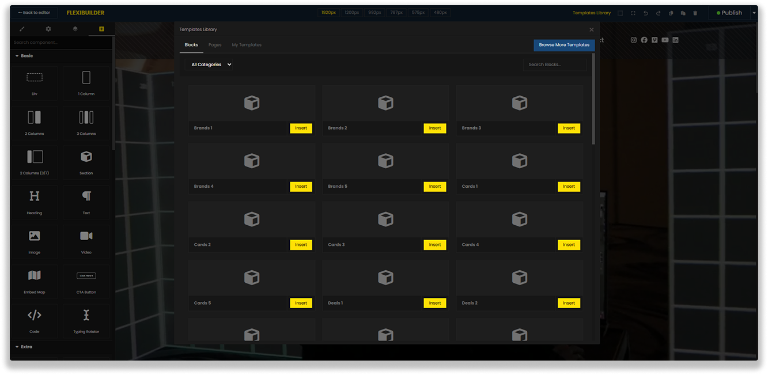
Task: Collapse the Basic components section
Action: (x=26, y=56)
